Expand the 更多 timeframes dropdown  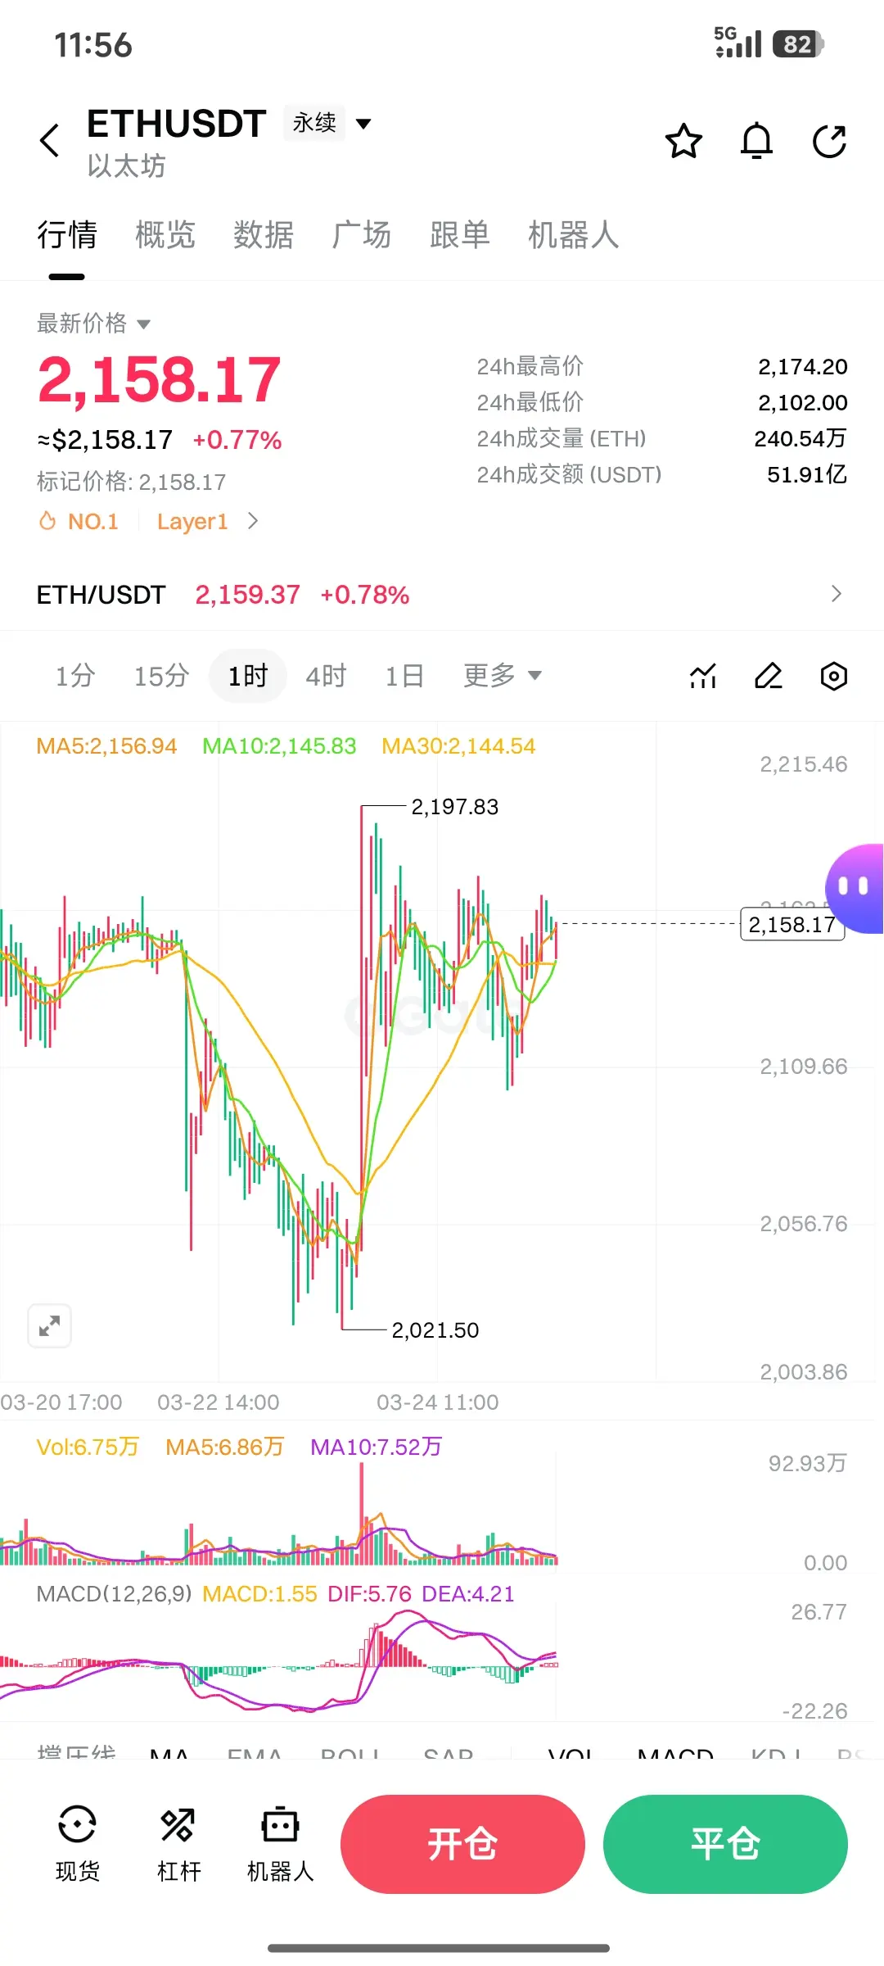pyautogui.click(x=503, y=676)
